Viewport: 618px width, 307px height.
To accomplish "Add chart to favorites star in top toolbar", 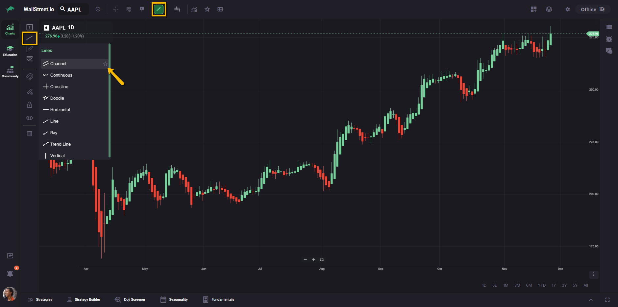I will pos(207,10).
